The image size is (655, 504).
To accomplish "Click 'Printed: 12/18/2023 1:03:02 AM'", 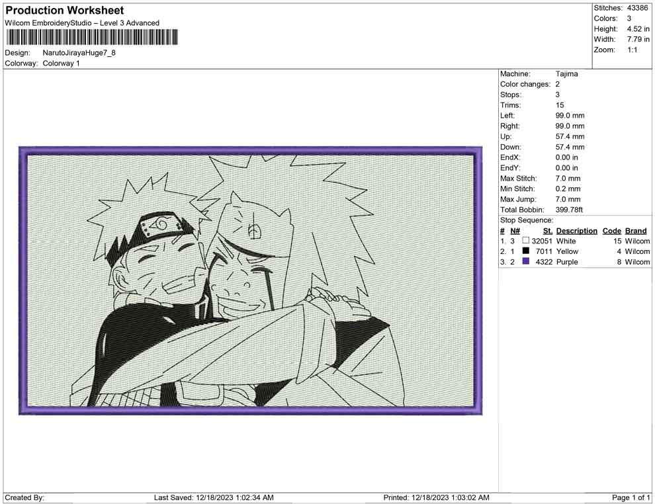I will point(436,497).
